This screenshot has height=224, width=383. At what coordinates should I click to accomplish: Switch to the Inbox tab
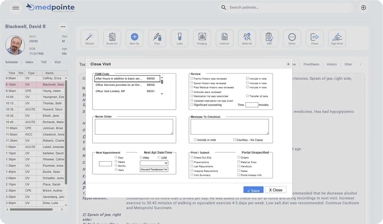pos(29,62)
